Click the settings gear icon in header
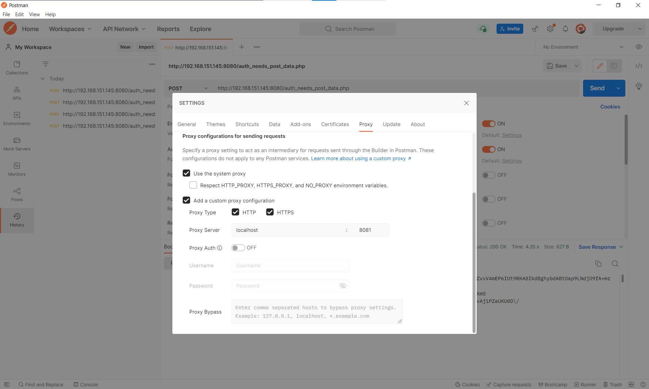Screen dimensions: 649x389 [550, 29]
